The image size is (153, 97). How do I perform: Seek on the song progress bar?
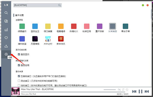[x=75, y=92]
